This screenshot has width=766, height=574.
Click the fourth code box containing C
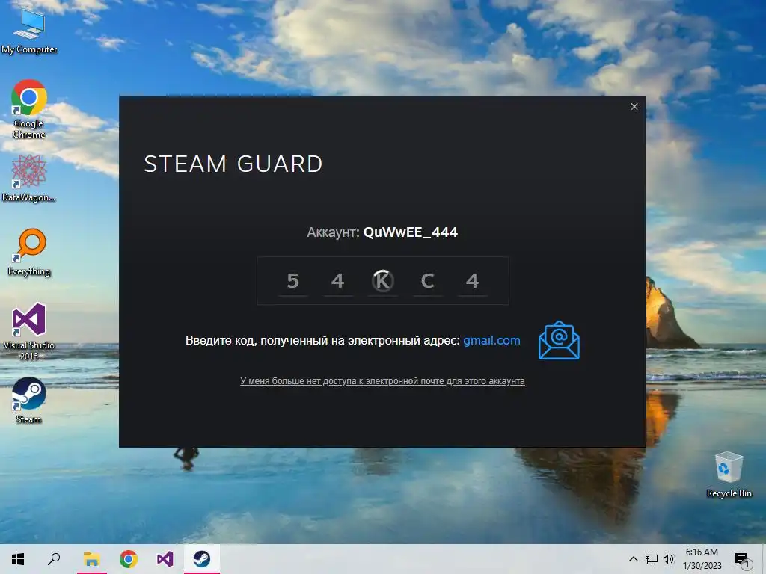pos(427,281)
